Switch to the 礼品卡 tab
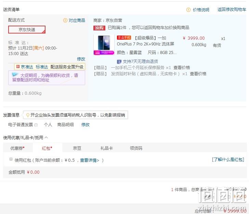Screen dimensions: 249x214 [x=107, y=148]
